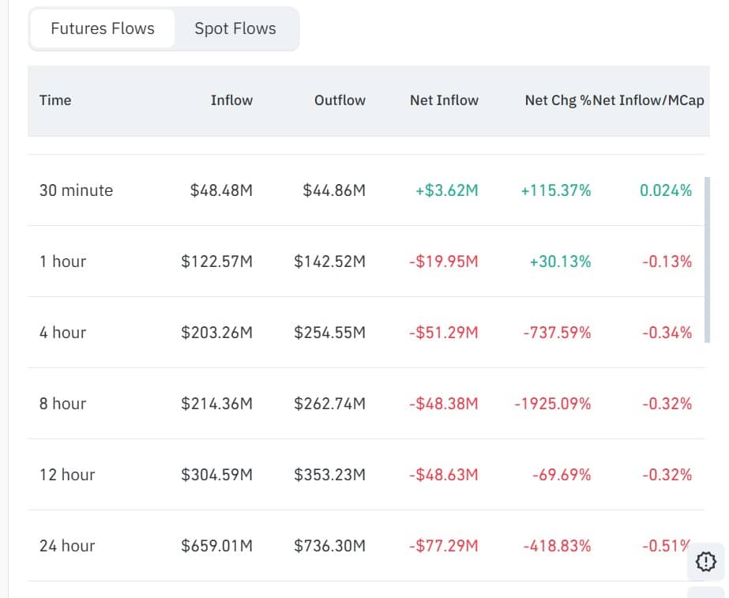
Task: Sort the table by the Outflow column
Action: click(x=340, y=100)
